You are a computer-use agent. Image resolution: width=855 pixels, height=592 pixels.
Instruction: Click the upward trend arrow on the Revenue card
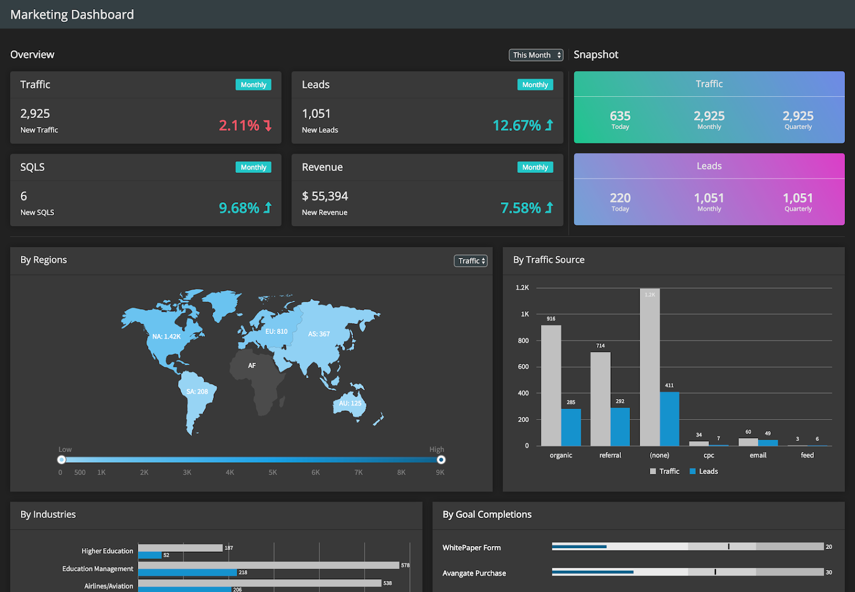pyautogui.click(x=549, y=207)
